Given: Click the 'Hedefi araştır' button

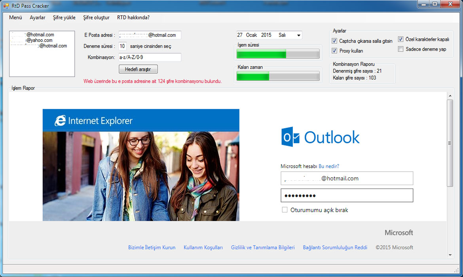Looking at the screenshot, I should (x=138, y=69).
